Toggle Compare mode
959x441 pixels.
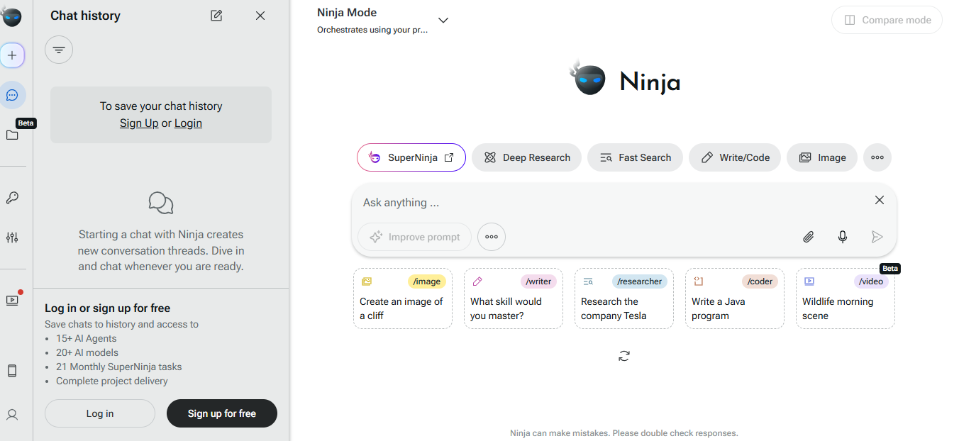[x=887, y=20]
